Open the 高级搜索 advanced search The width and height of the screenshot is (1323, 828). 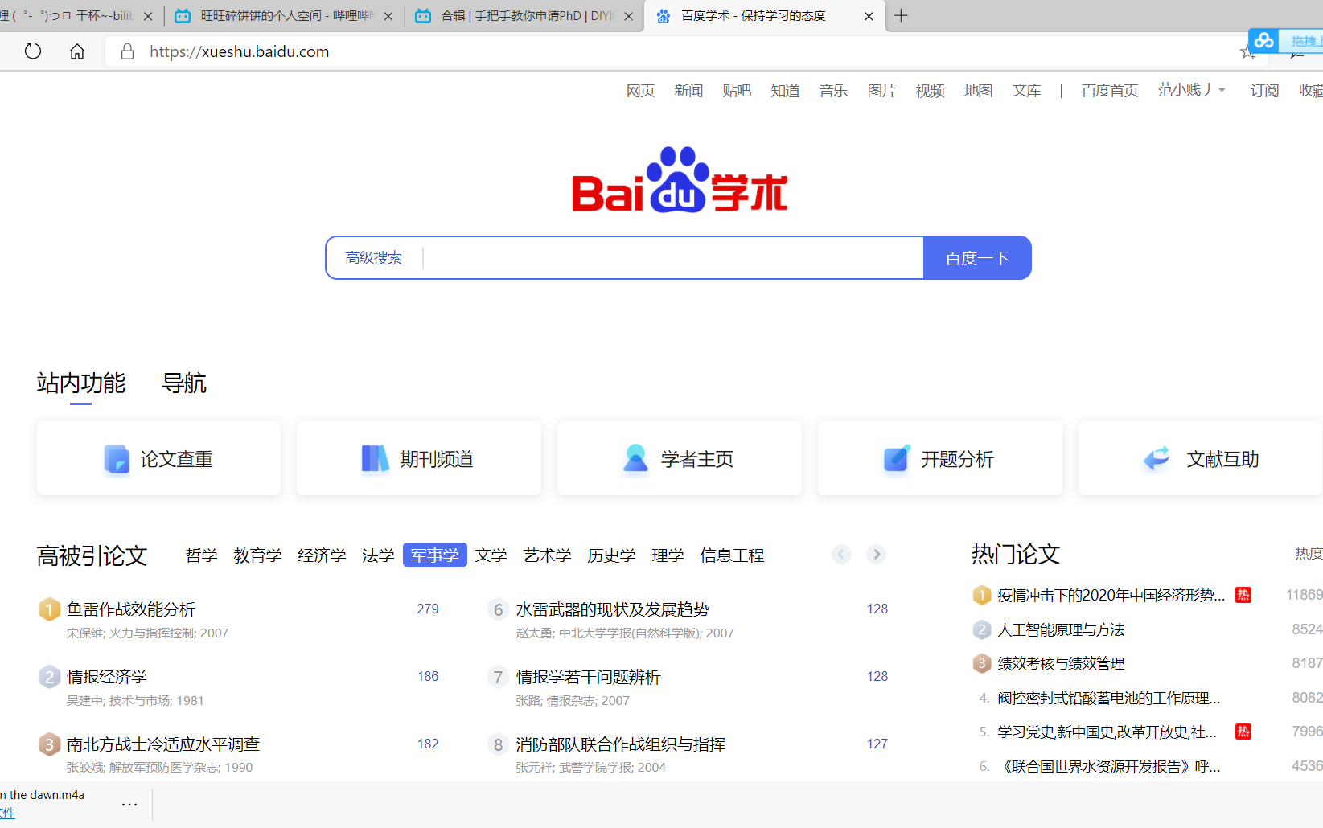(x=375, y=257)
